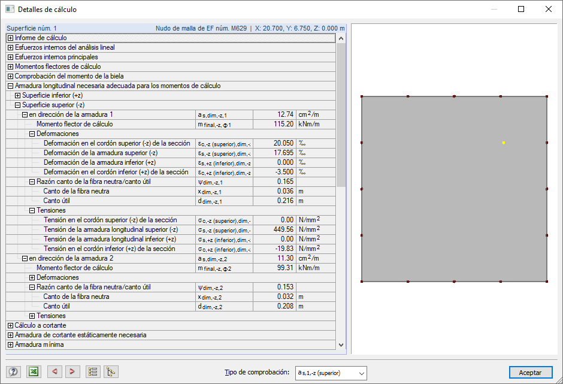Export details to Excel
Image resolution: width=563 pixels, height=384 pixels.
click(x=34, y=372)
